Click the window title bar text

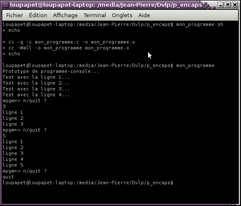pyautogui.click(x=106, y=5)
